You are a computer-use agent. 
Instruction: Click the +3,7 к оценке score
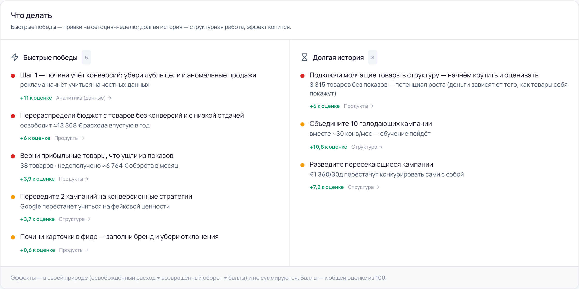pyautogui.click(x=37, y=219)
